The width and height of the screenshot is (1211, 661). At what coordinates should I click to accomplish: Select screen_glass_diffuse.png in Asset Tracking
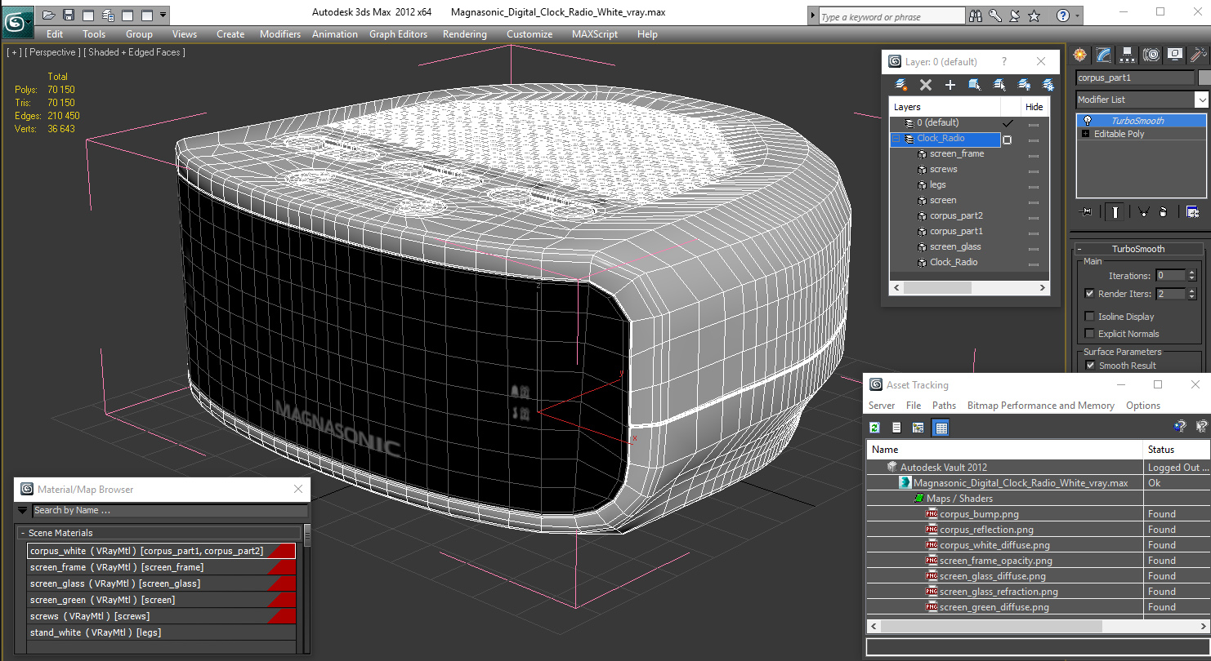click(x=992, y=576)
